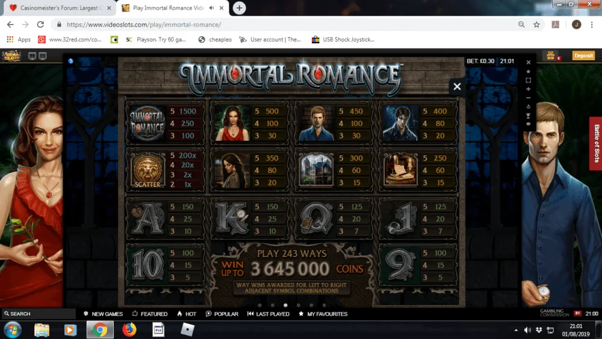Open Popular games in bottom menu
Screen dimensions: 602x339
click(x=222, y=314)
